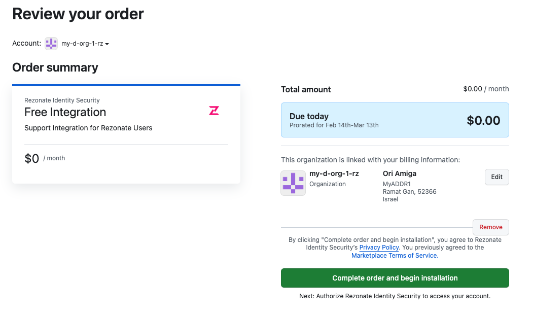Click Support Integration for Rezonate Users description
The height and width of the screenshot is (316, 533).
click(x=88, y=128)
